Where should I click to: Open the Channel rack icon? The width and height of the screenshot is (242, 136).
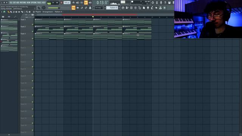(131, 8)
